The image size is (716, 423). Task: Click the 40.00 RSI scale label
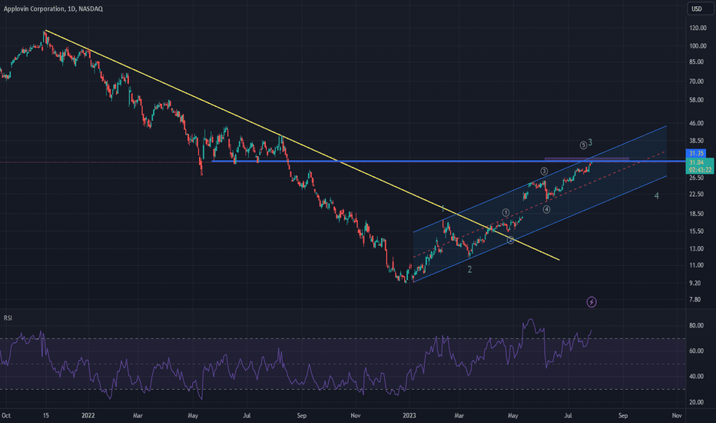(696, 376)
